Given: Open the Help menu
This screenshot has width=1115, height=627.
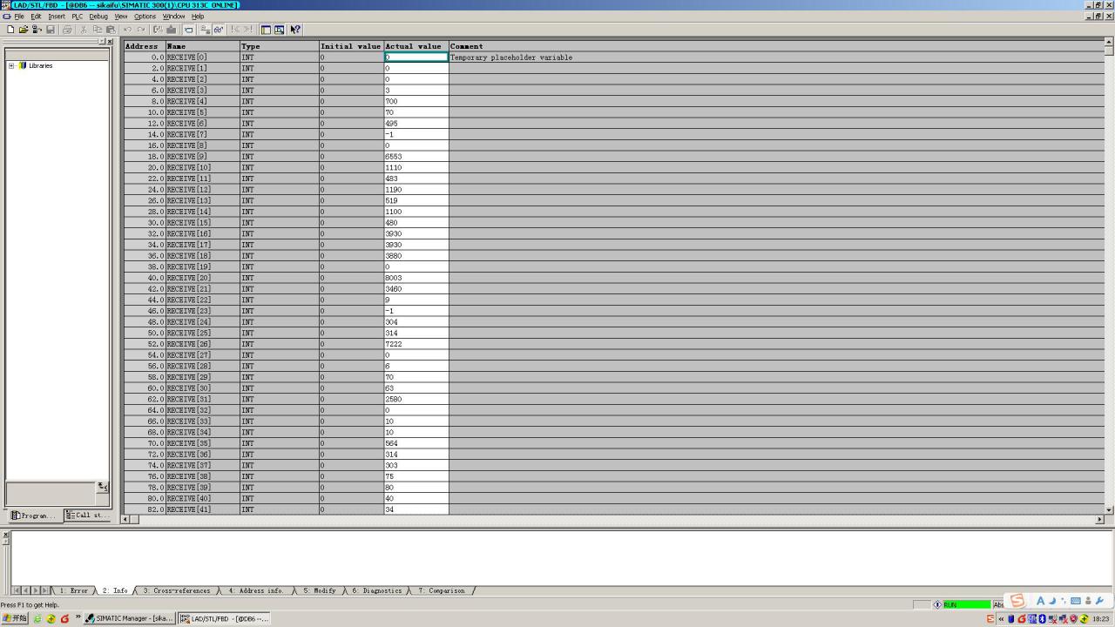Looking at the screenshot, I should (198, 17).
